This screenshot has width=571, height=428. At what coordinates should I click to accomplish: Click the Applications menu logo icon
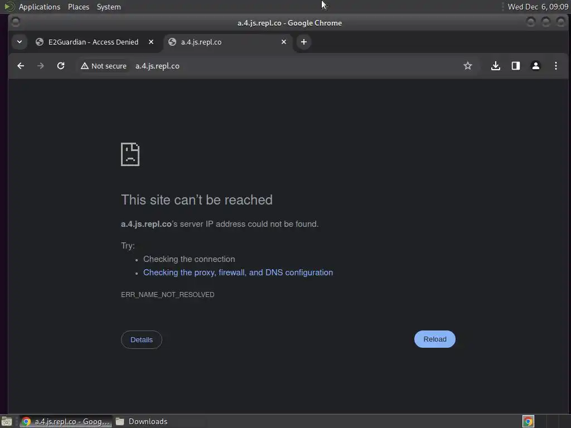coord(9,7)
